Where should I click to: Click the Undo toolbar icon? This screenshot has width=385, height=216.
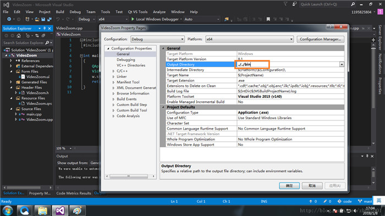point(58,19)
